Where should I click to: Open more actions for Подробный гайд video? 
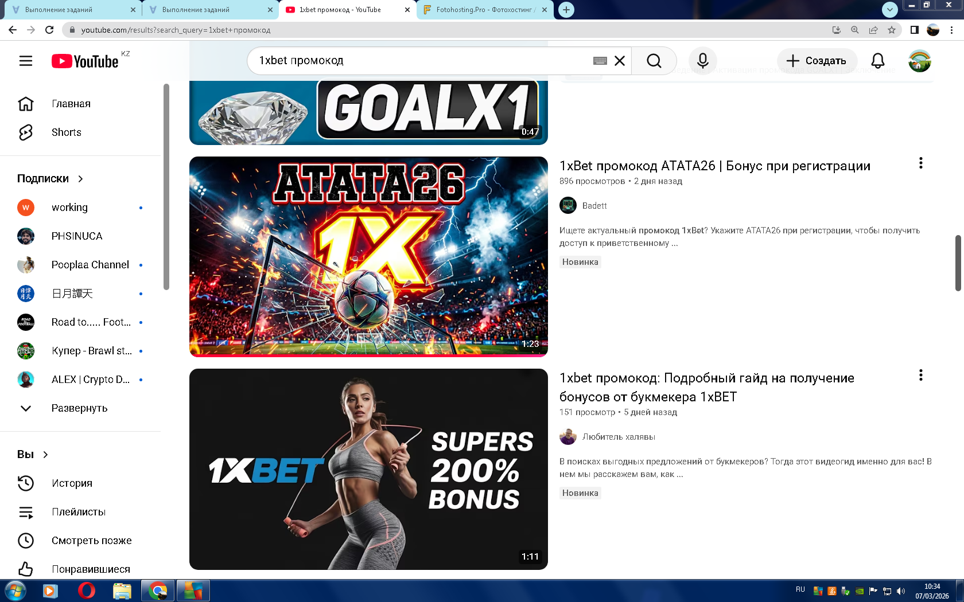click(x=921, y=376)
